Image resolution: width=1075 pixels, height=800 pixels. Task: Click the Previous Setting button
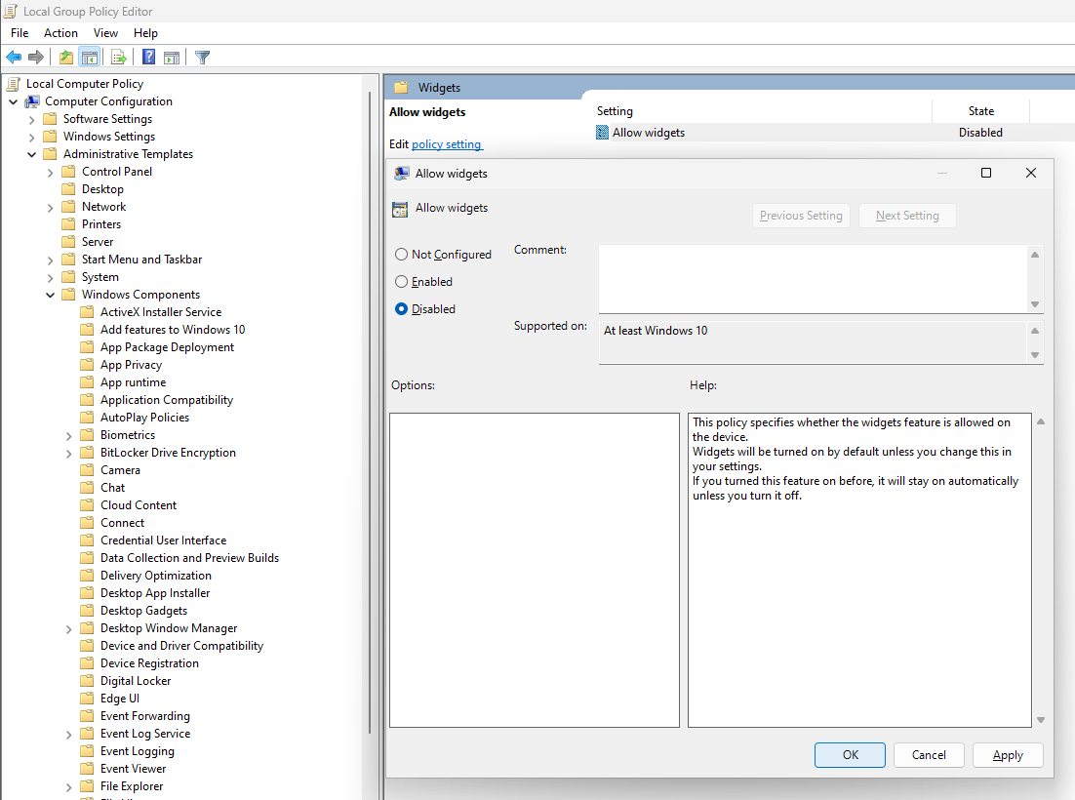point(801,216)
